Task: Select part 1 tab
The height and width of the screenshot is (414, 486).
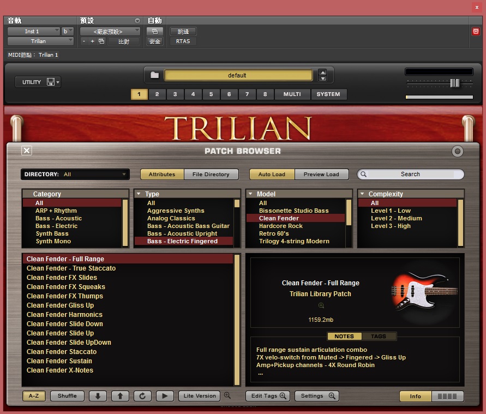Action: click(139, 94)
